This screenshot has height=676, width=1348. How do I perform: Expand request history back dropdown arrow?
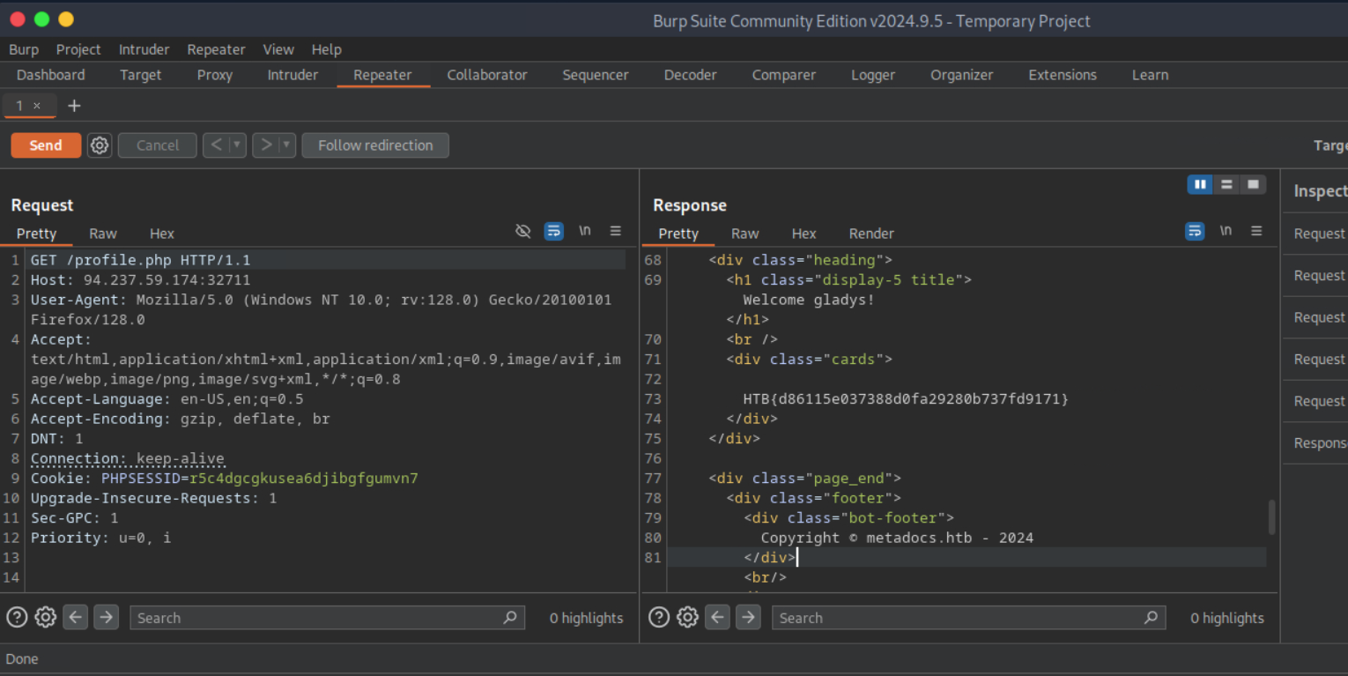[x=236, y=145]
